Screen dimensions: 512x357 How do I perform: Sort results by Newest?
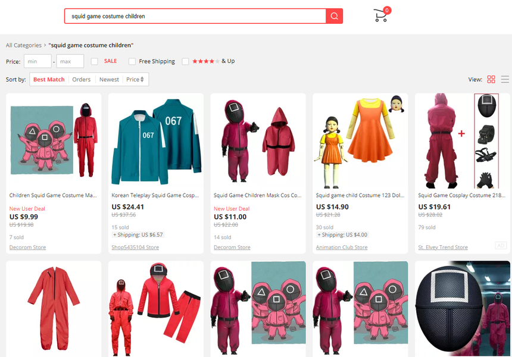tap(109, 79)
